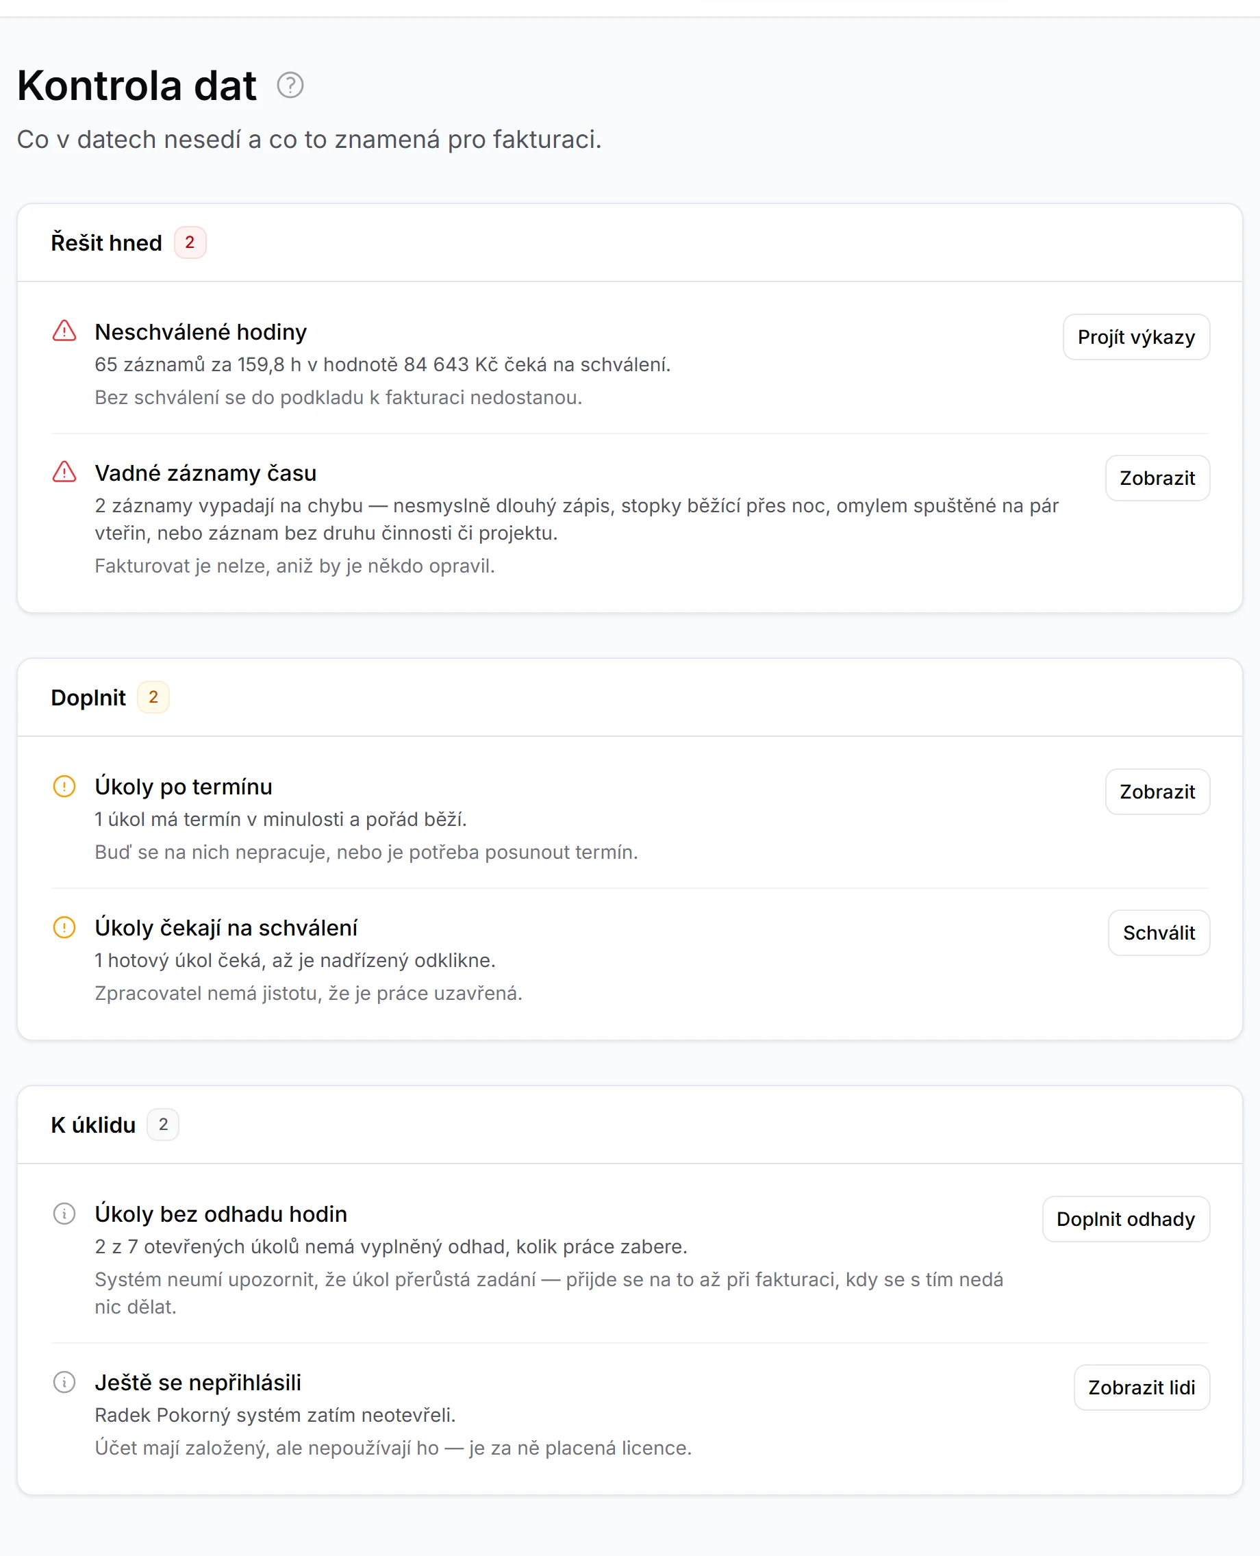Click the orange alert circle next to Úkoly čekají na schválení
This screenshot has width=1260, height=1556.
pos(64,927)
